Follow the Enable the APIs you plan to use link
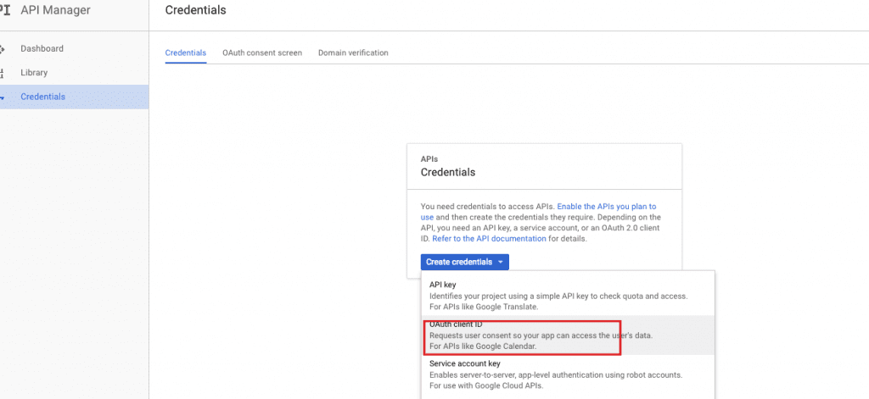Image resolution: width=869 pixels, height=399 pixels. pyautogui.click(x=606, y=207)
